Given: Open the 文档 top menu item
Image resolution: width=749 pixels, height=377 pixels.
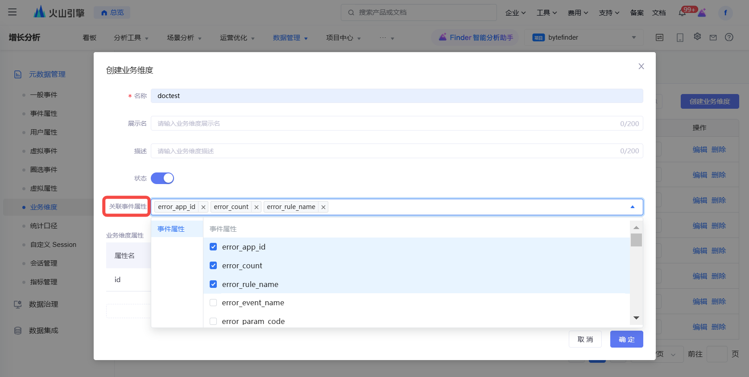Looking at the screenshot, I should click(659, 12).
